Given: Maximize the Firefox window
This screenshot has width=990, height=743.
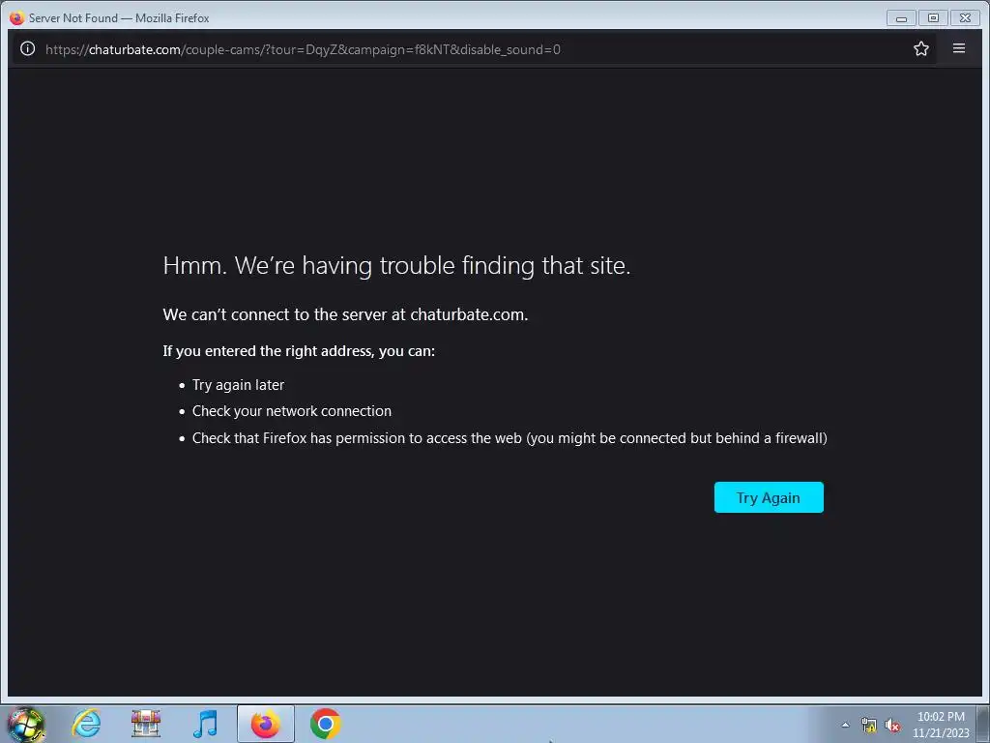Looking at the screenshot, I should (x=933, y=18).
